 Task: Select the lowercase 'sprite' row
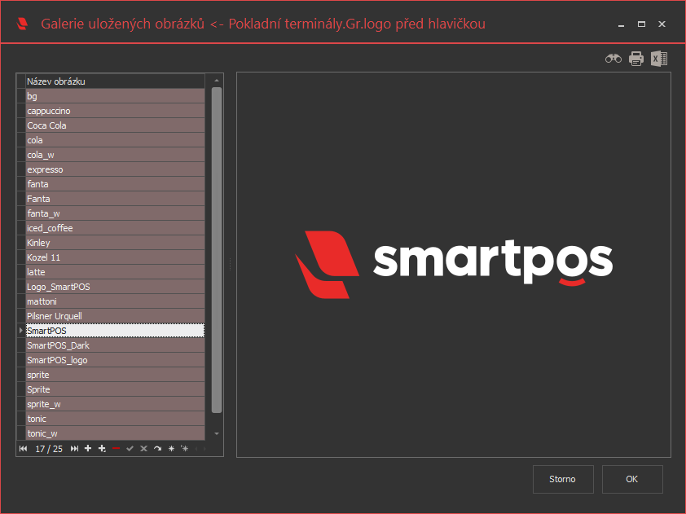tap(115, 375)
